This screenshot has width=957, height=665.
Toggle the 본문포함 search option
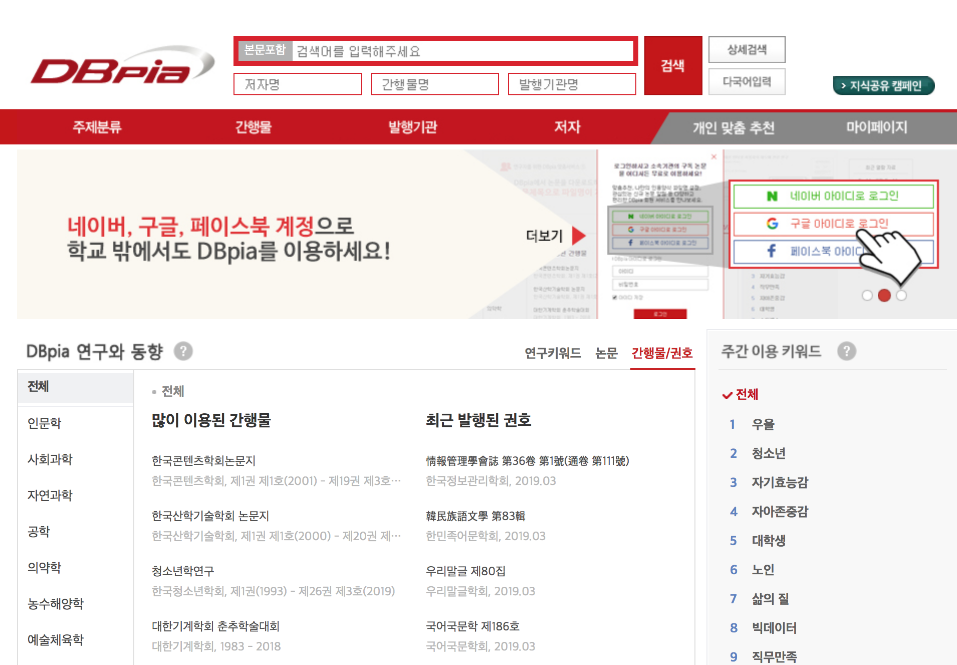pos(265,50)
